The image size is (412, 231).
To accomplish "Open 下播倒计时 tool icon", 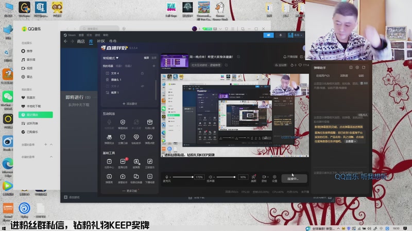I will (x=150, y=178).
